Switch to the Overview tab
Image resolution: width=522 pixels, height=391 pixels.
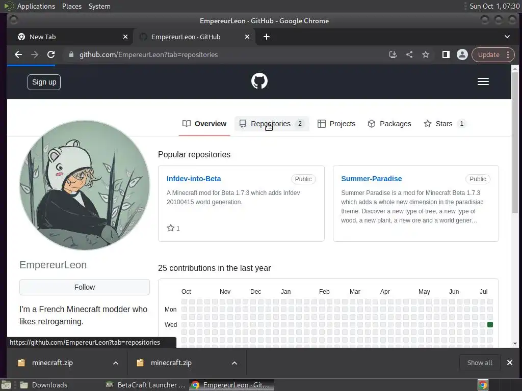tap(204, 124)
